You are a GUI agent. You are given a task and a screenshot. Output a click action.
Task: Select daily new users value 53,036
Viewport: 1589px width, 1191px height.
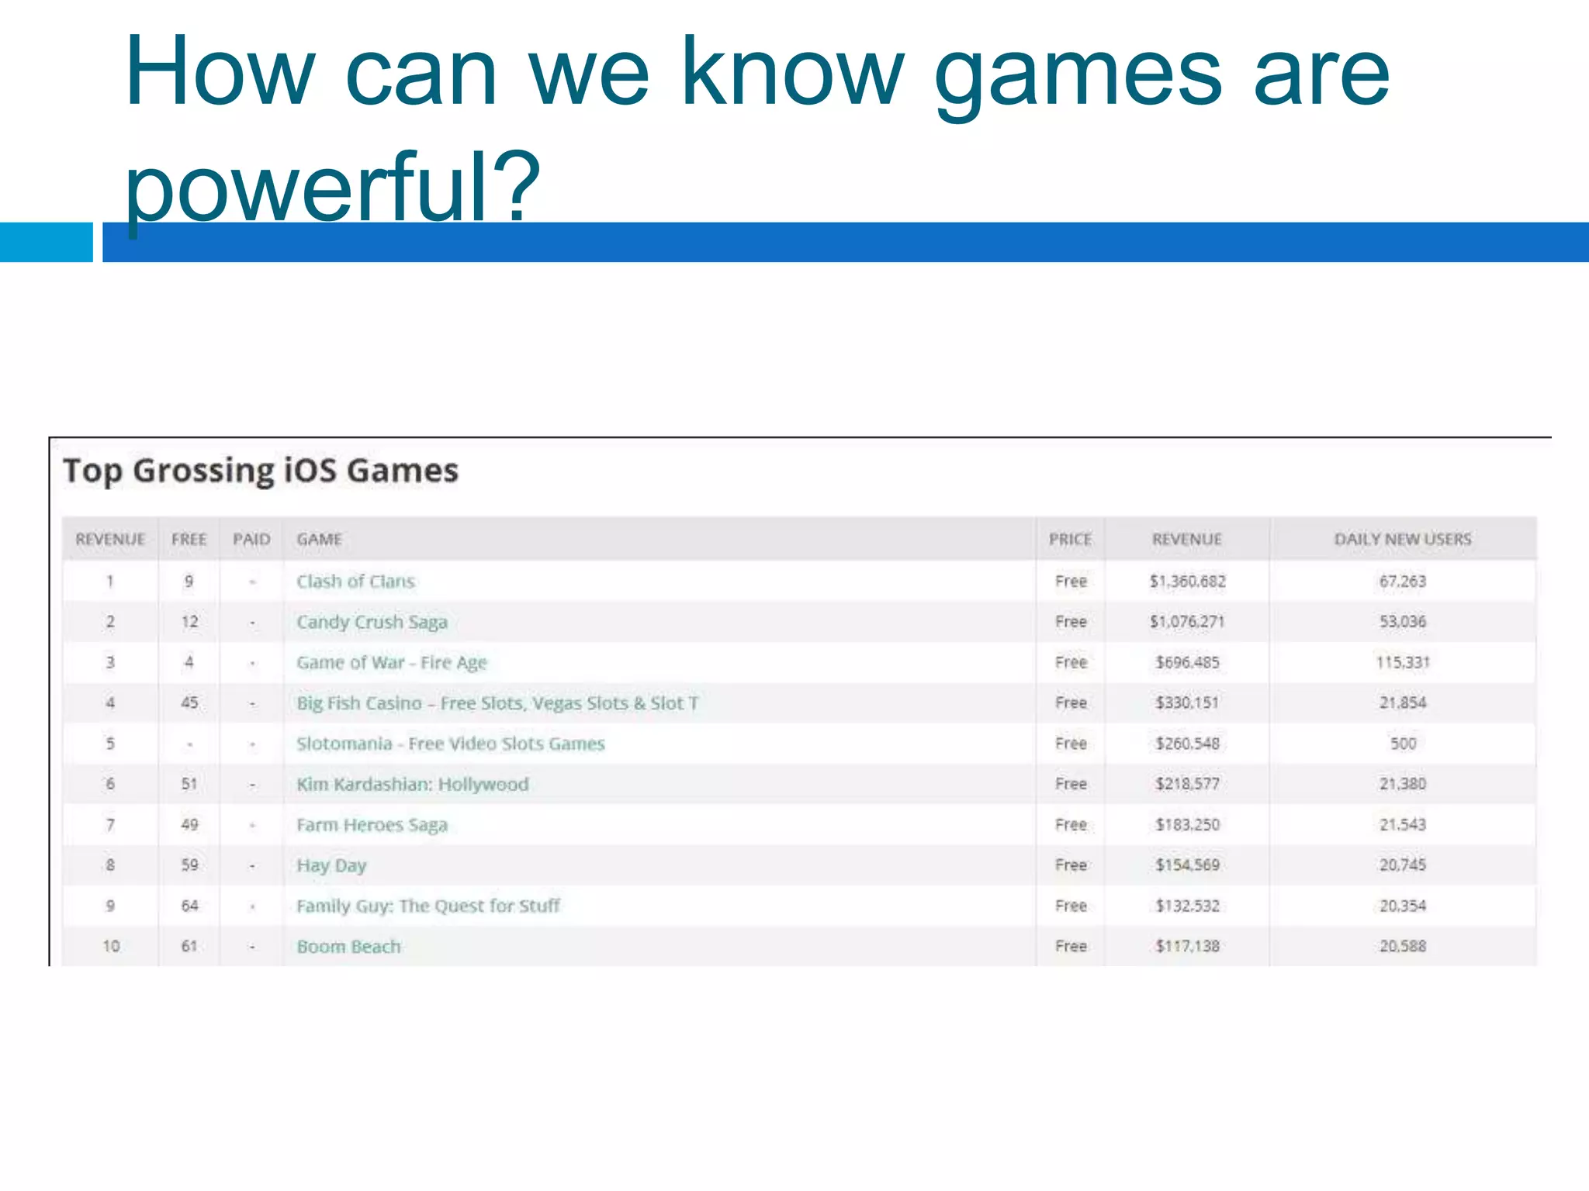coord(1403,622)
